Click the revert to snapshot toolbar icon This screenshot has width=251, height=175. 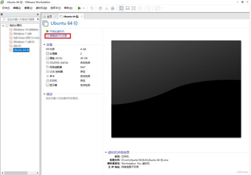[107, 8]
